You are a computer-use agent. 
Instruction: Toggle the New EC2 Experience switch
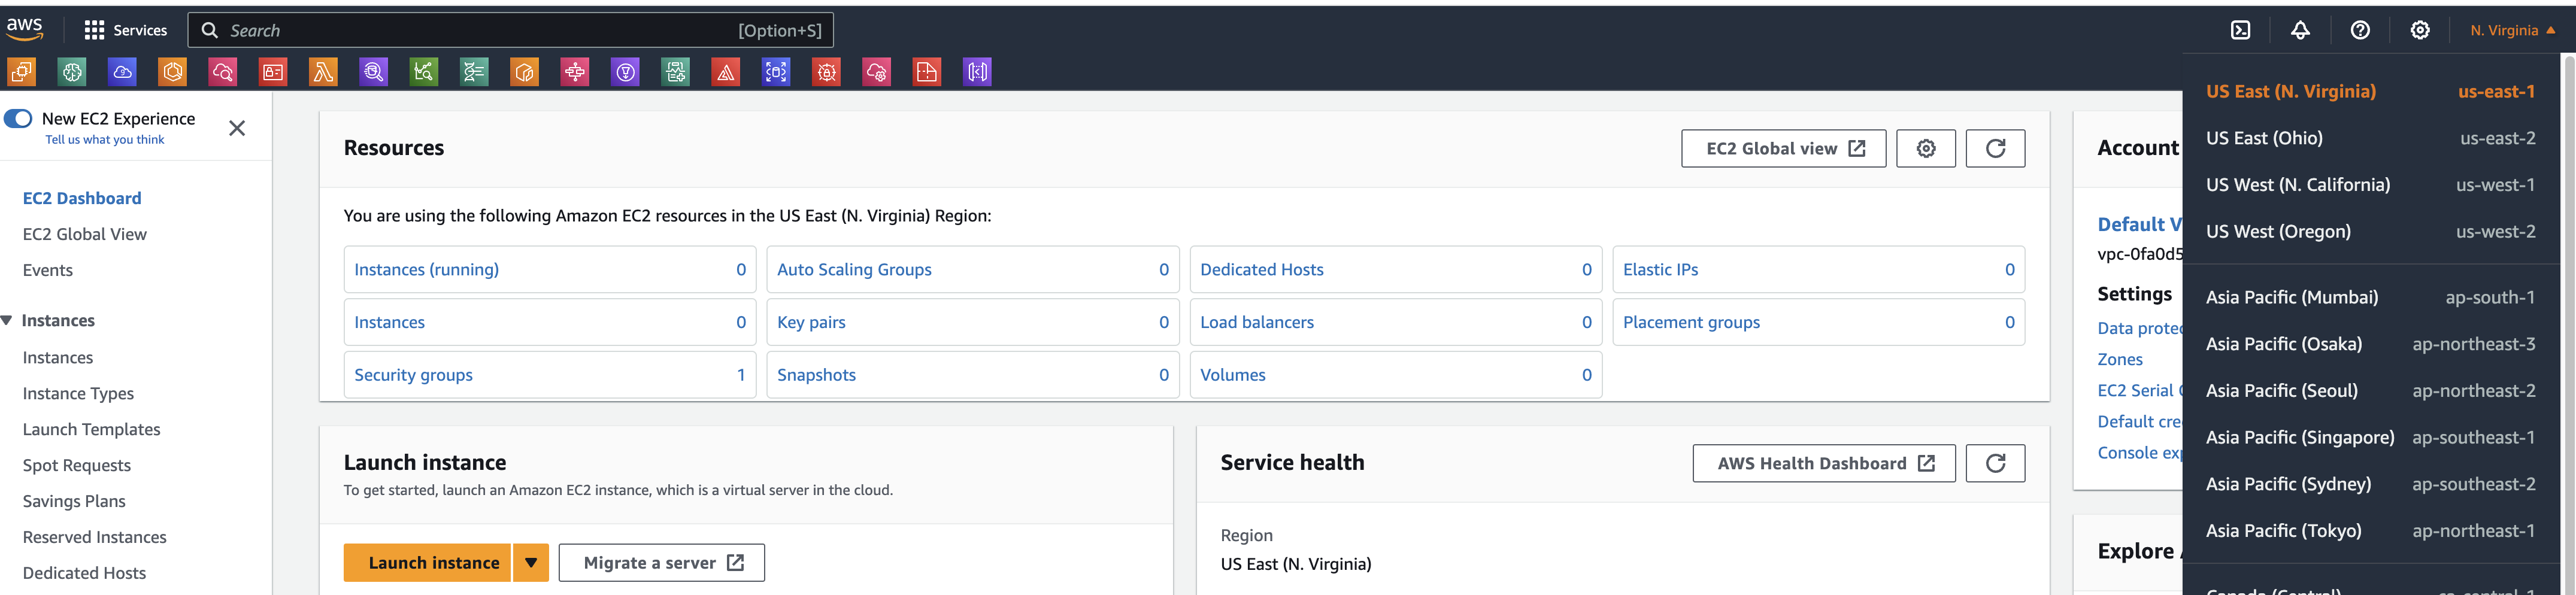tap(18, 118)
